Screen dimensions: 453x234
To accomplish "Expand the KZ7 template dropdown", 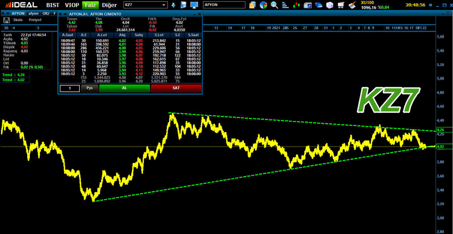I will click(x=164, y=5).
